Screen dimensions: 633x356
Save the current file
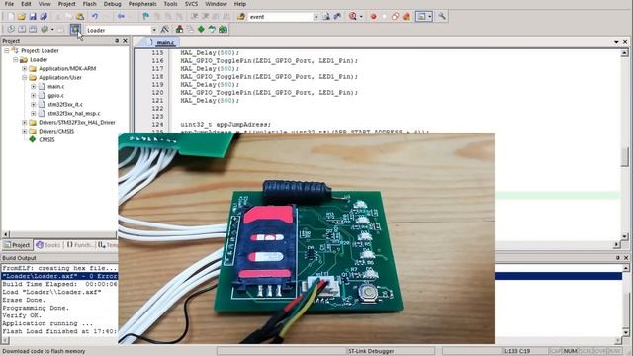33,17
